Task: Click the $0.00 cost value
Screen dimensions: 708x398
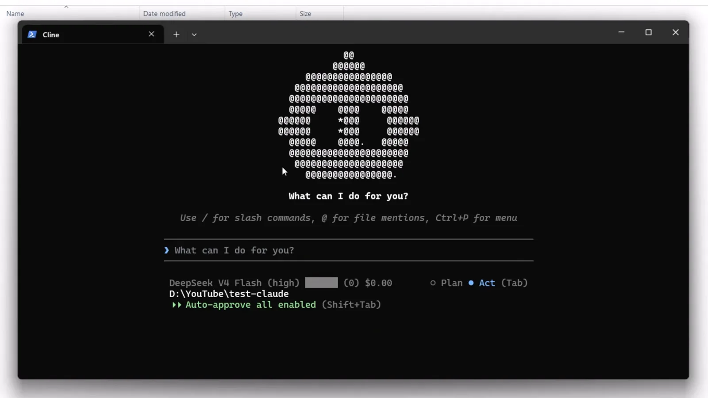Action: click(378, 283)
